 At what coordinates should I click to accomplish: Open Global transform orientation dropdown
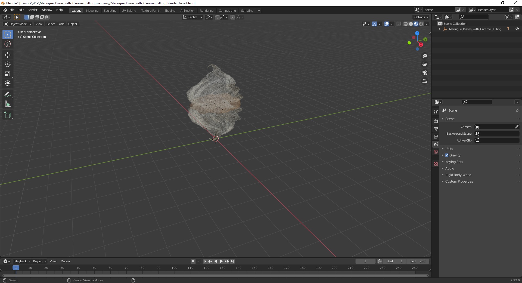pos(192,17)
